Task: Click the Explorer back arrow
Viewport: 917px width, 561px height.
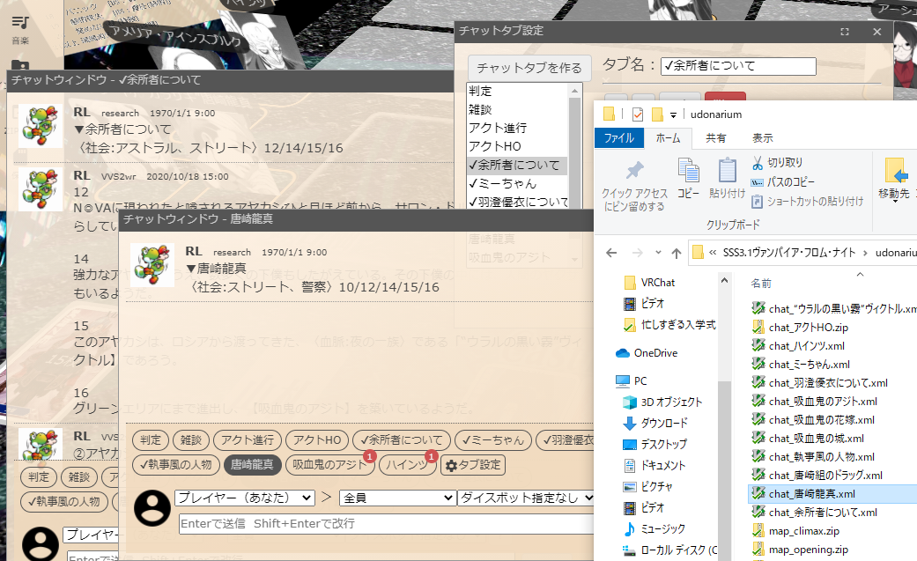Action: [611, 253]
